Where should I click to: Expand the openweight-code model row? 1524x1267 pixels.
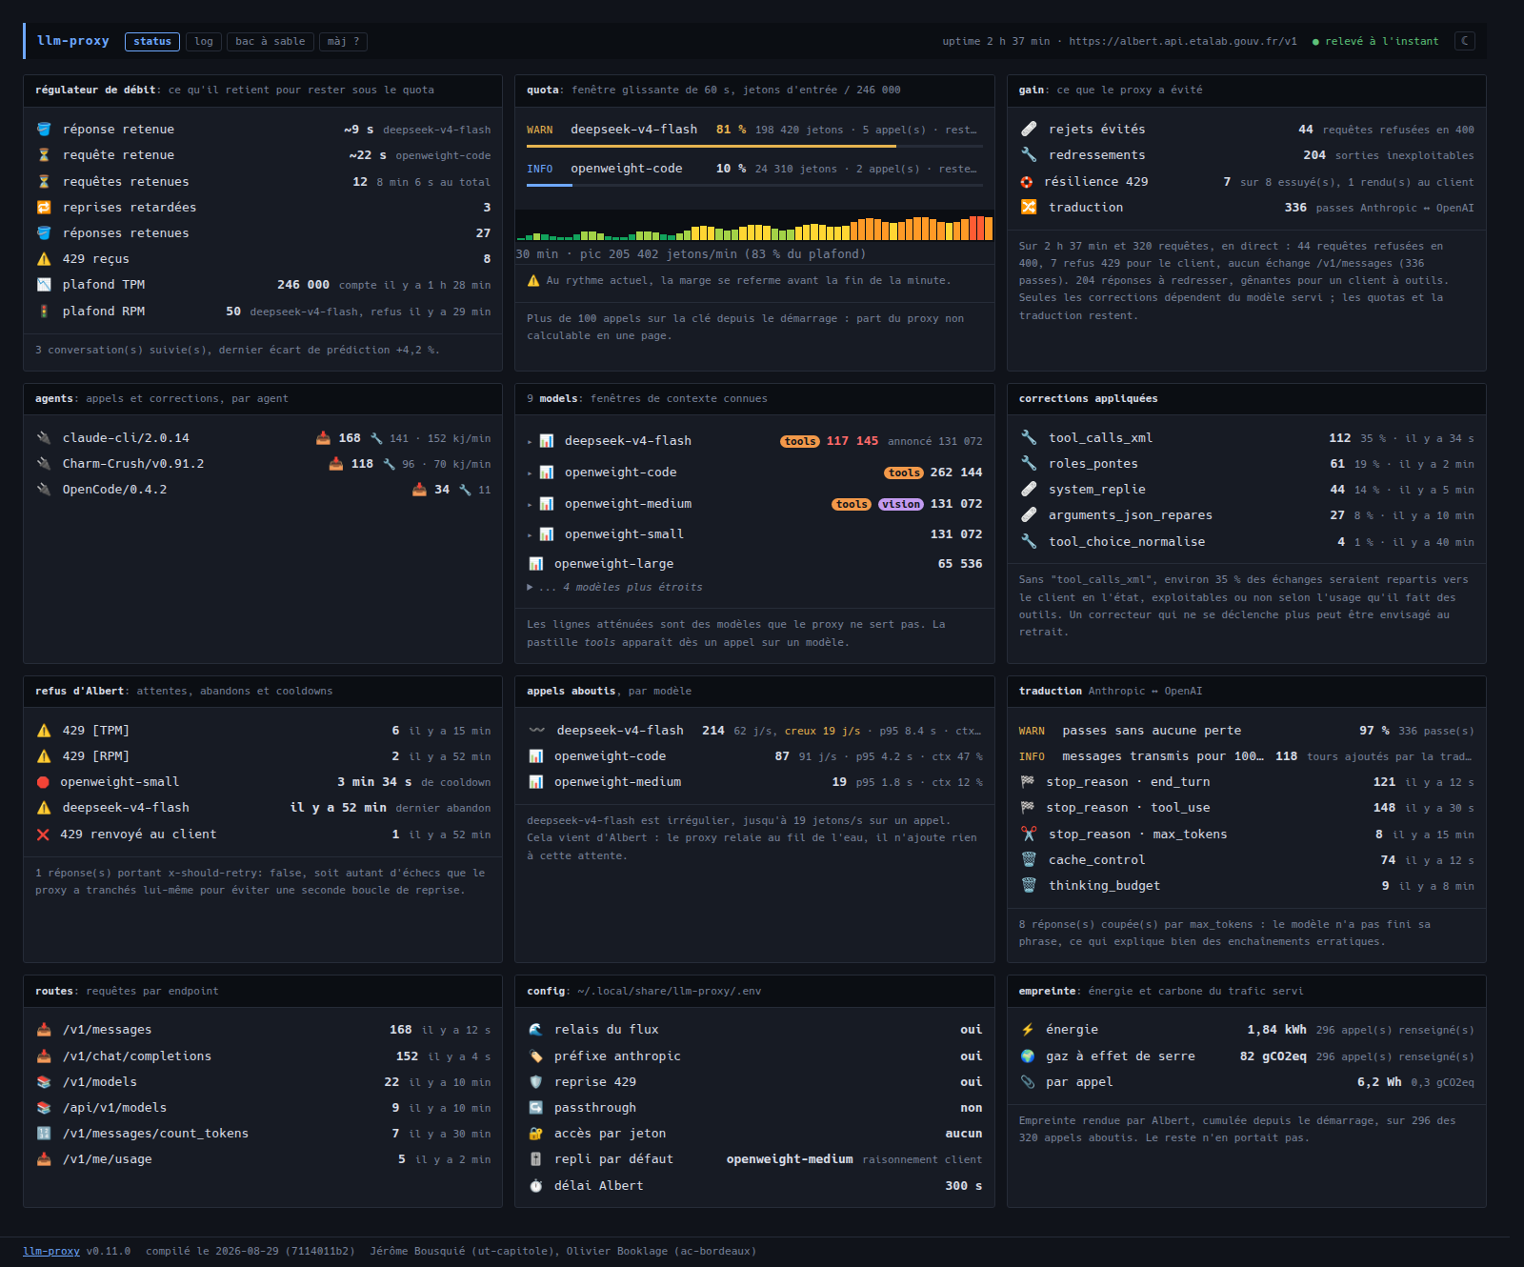[x=754, y=473]
